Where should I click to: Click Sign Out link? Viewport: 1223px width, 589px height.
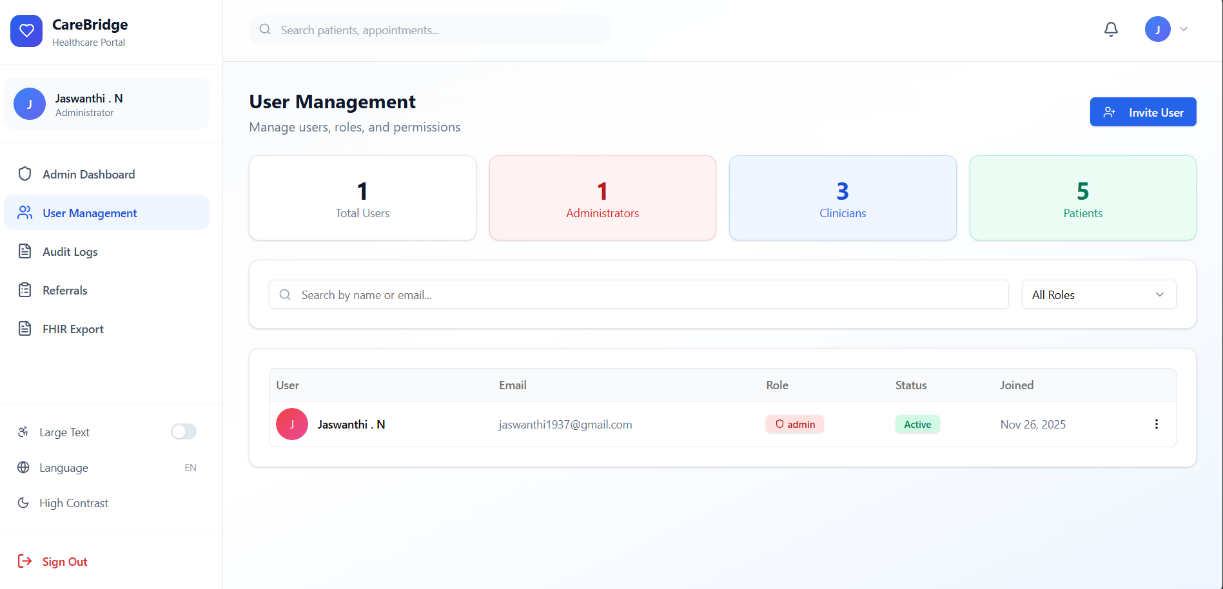pyautogui.click(x=64, y=562)
